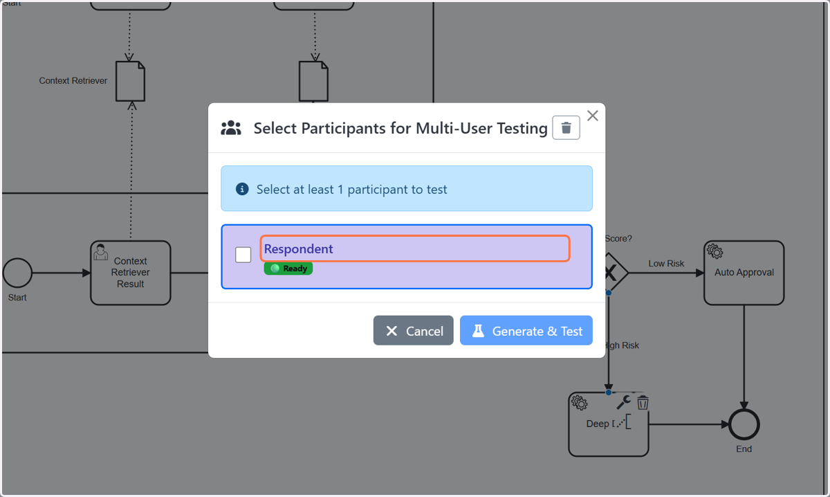Click the user icon on Context Retriever Result
This screenshot has height=497, width=830.
pyautogui.click(x=101, y=252)
